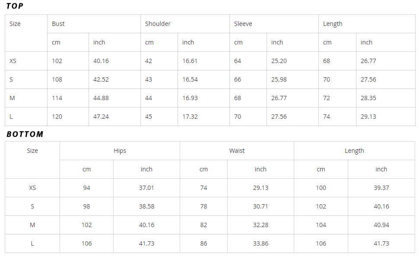Select the XS row label in the BOTTOM table
Screen dimensions: 419x259
click(x=32, y=188)
